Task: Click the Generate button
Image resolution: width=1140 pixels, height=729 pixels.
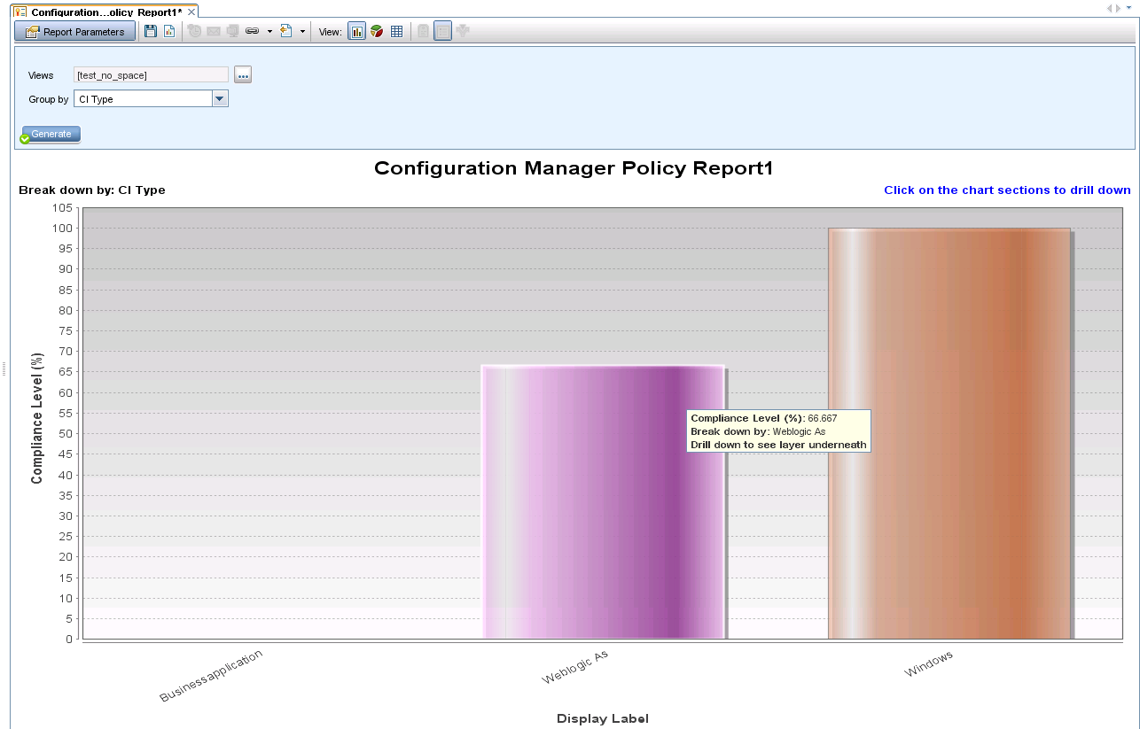Action: pos(51,135)
